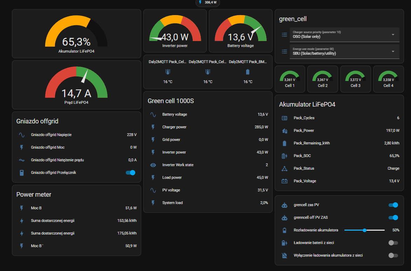Click the eye icon beside Inverter Work state
Image resolution: width=411 pixels, height=271 pixels.
click(153, 165)
